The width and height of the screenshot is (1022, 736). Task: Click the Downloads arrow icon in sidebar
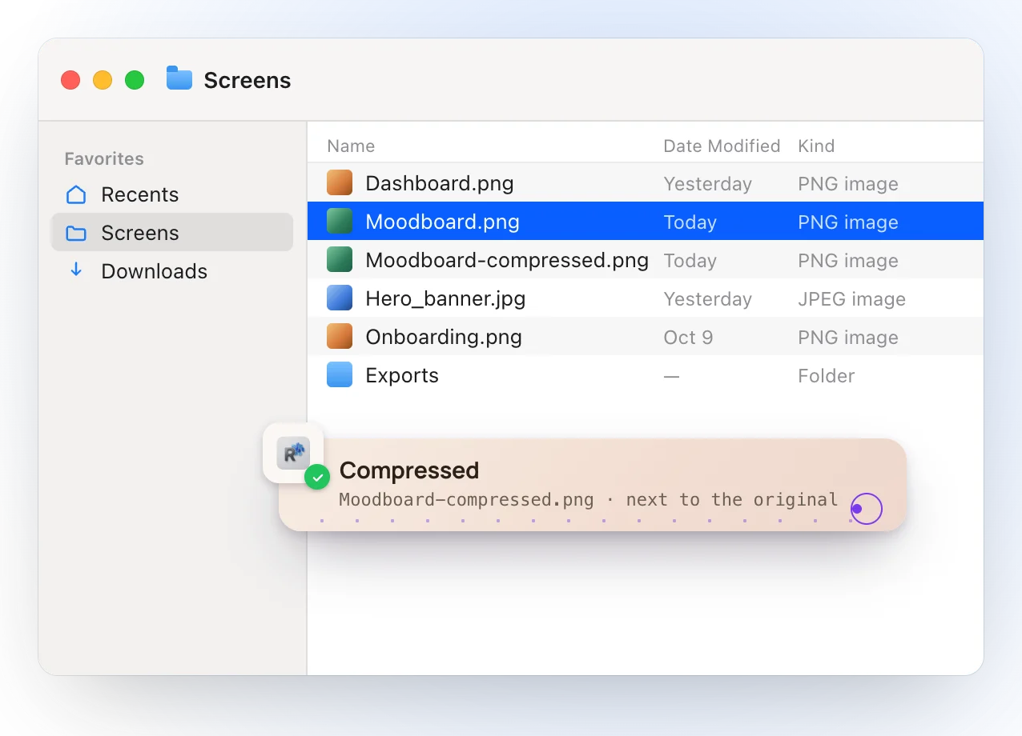76,270
